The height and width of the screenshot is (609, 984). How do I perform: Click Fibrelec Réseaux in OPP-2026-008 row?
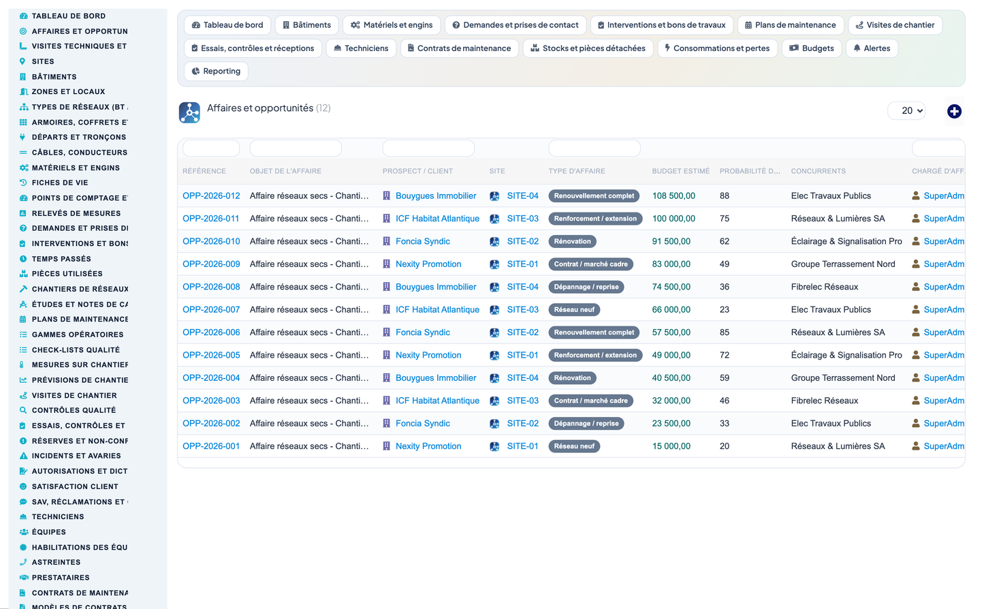(x=824, y=287)
